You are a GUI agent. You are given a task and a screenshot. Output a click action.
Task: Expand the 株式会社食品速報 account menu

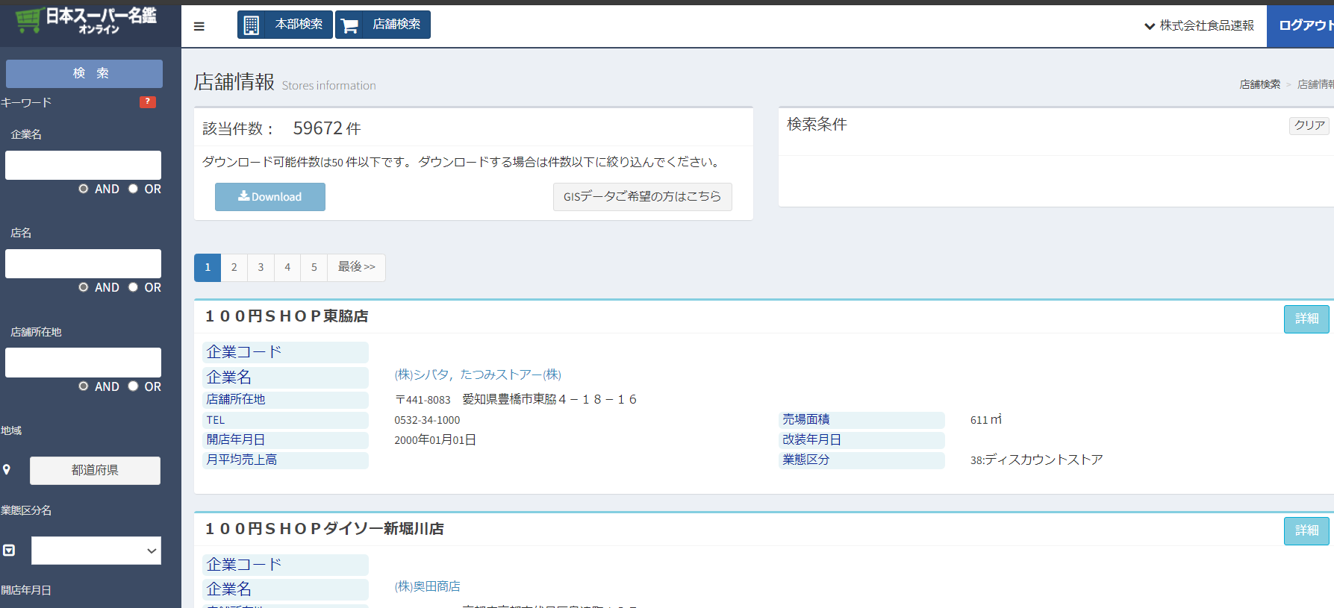[1199, 26]
